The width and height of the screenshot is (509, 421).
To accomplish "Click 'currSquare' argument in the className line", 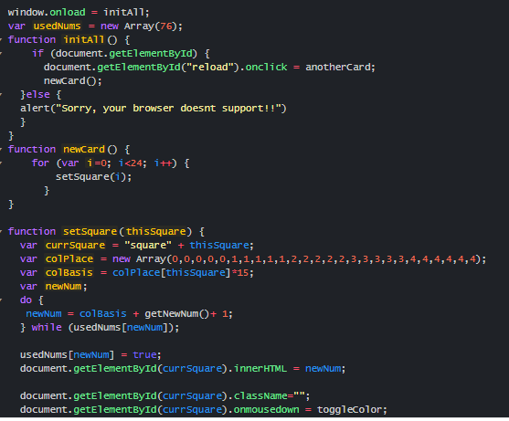I will (193, 396).
